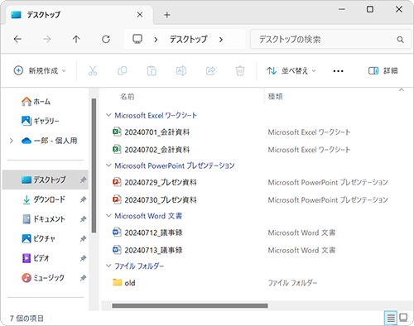The image size is (414, 326).
Task: Go up one folder level
Action: pyautogui.click(x=76, y=39)
